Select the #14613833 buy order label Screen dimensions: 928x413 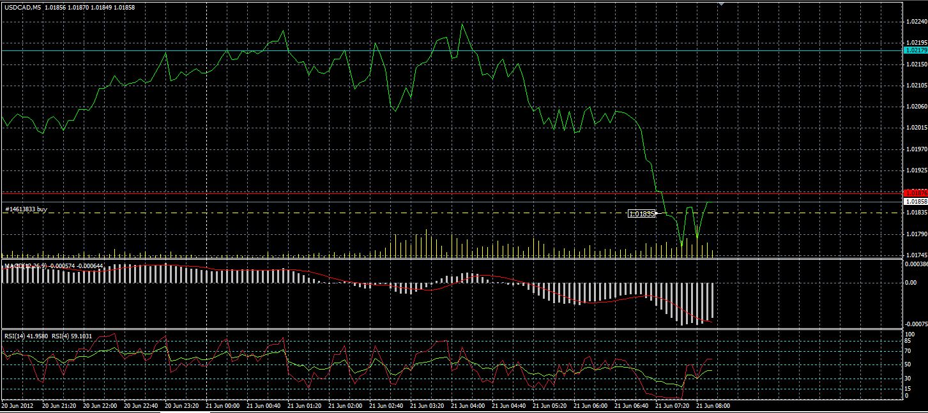[26, 209]
